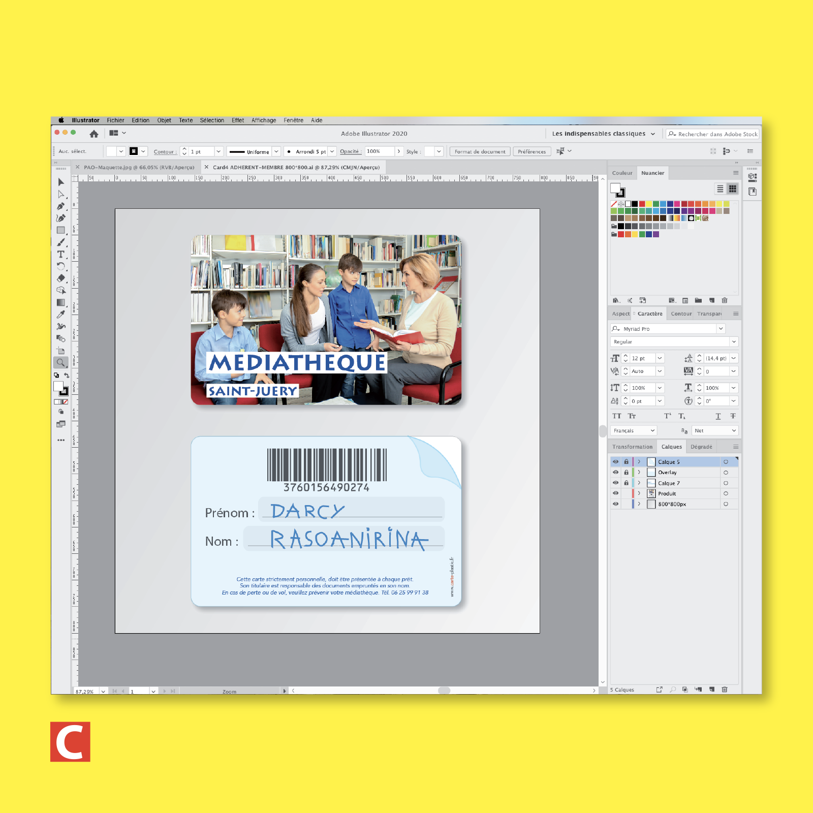Click the Préférences button
This screenshot has height=813, width=813.
531,151
